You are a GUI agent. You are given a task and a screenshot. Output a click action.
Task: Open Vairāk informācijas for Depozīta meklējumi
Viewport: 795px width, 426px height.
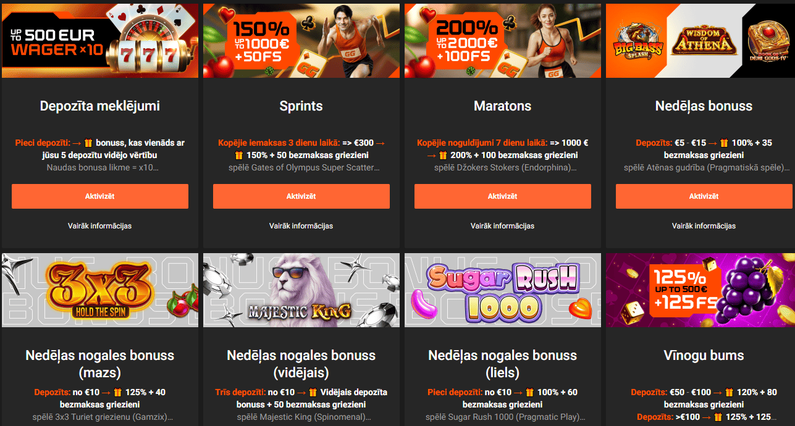coord(99,226)
